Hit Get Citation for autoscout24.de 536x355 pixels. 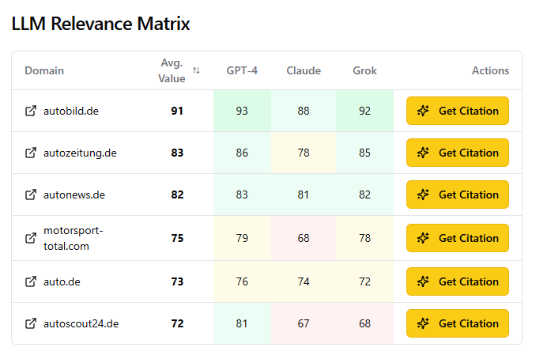click(458, 323)
